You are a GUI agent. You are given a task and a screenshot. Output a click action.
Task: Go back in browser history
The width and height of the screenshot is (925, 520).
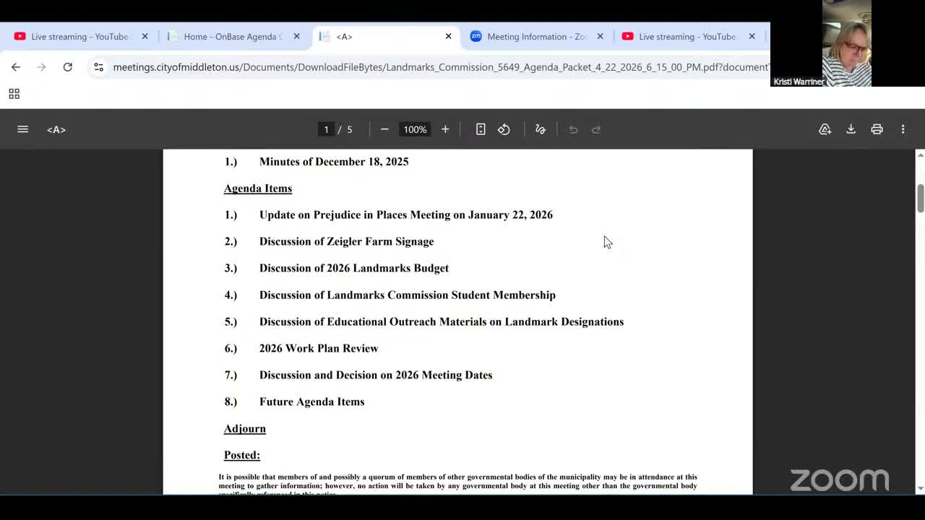(16, 67)
